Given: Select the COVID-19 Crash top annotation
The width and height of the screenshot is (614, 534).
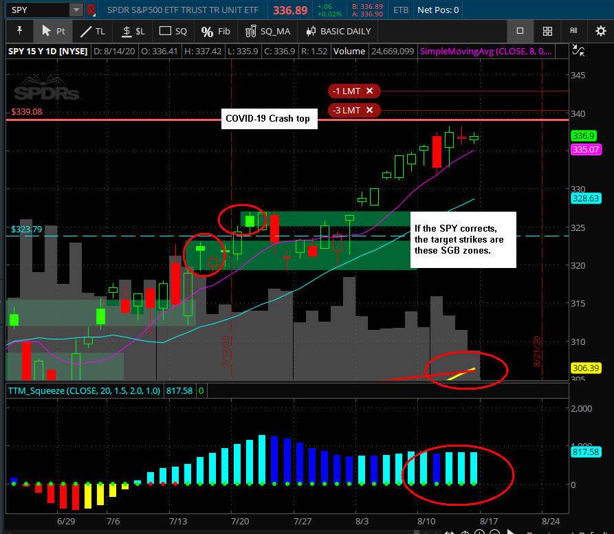Looking at the screenshot, I should pos(269,119).
